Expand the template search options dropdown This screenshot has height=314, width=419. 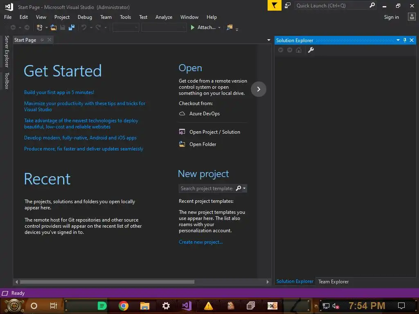[244, 188]
